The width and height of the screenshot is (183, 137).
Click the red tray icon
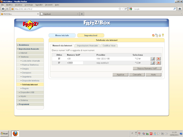151,134
